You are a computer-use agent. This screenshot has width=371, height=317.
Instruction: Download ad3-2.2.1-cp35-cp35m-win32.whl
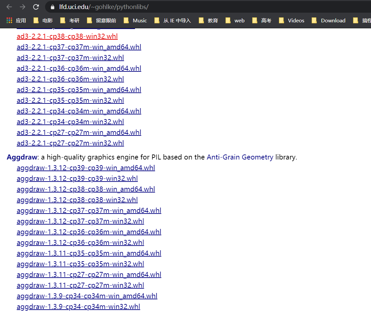pos(70,100)
